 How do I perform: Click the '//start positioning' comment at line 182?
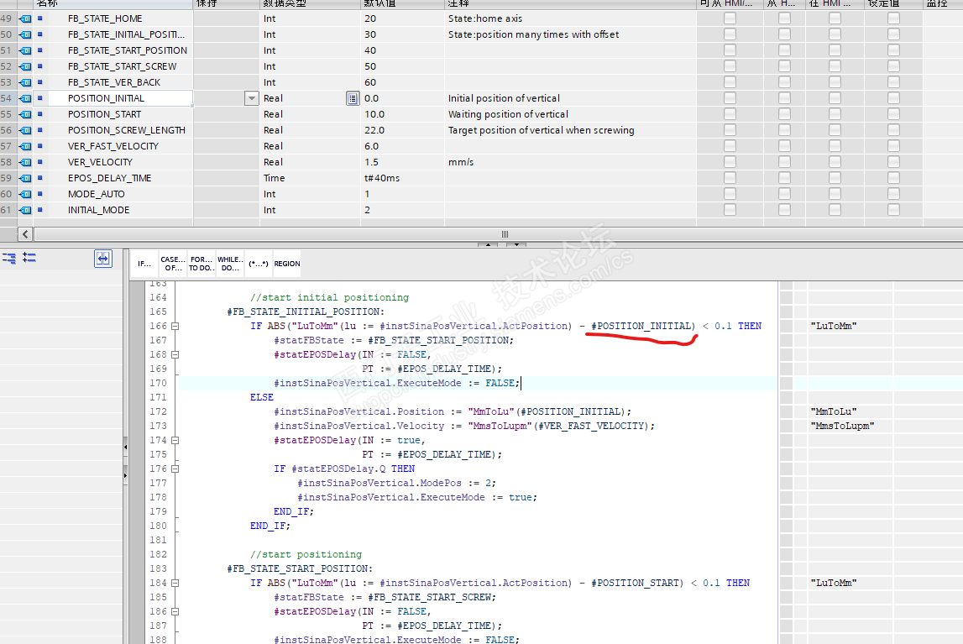pos(306,554)
